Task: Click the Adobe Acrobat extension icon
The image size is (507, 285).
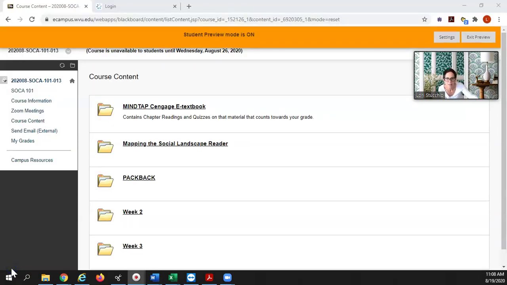Action: pos(451,19)
